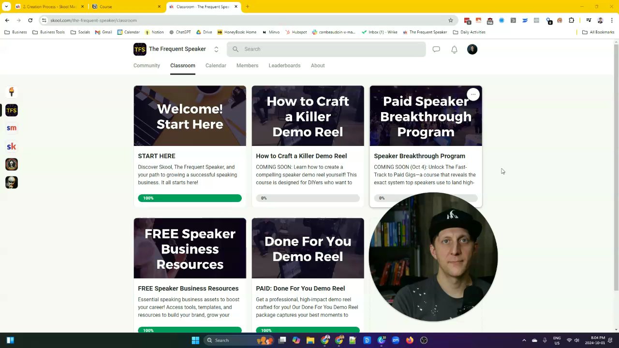The image size is (619, 348).
Task: Open your profile avatar in the top right
Action: [472, 49]
